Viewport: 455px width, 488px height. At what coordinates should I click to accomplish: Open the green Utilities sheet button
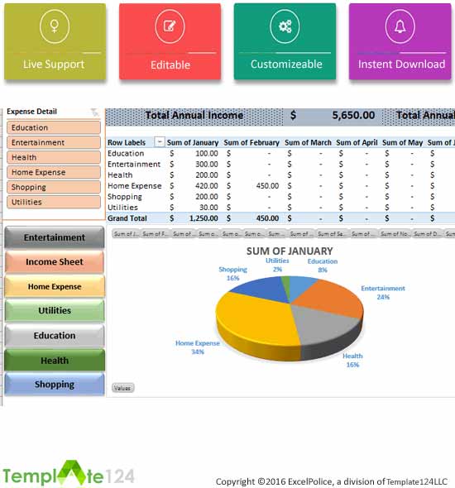click(x=55, y=311)
